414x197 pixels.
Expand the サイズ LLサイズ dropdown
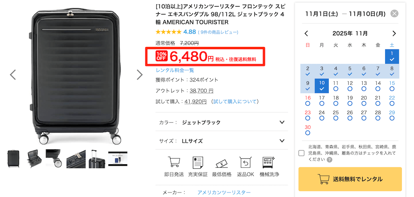click(282, 141)
